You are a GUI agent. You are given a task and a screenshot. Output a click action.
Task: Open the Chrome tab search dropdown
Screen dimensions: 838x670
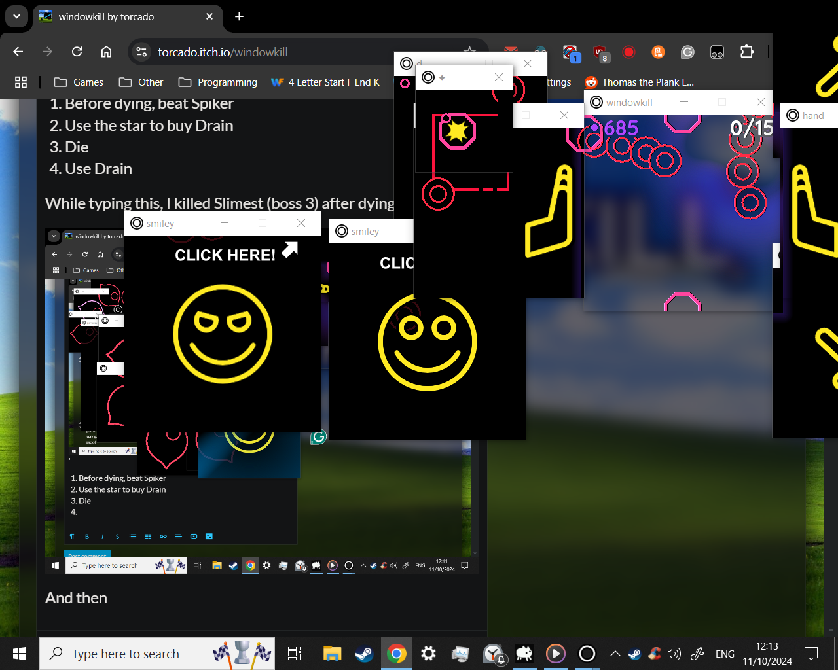tap(16, 16)
